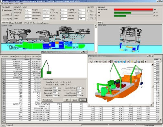
Task: Switch to the Cargo tab
Action: coord(12,23)
